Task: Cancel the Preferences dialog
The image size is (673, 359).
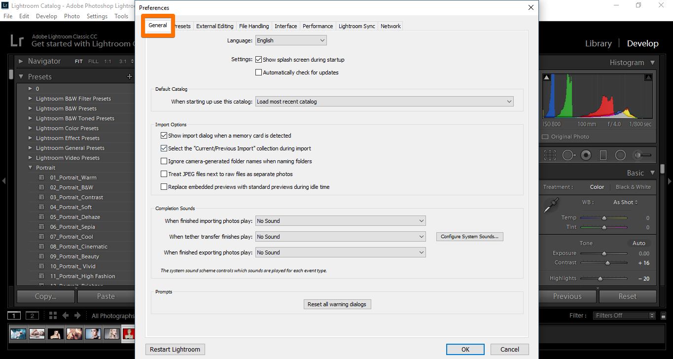Action: click(x=510, y=350)
